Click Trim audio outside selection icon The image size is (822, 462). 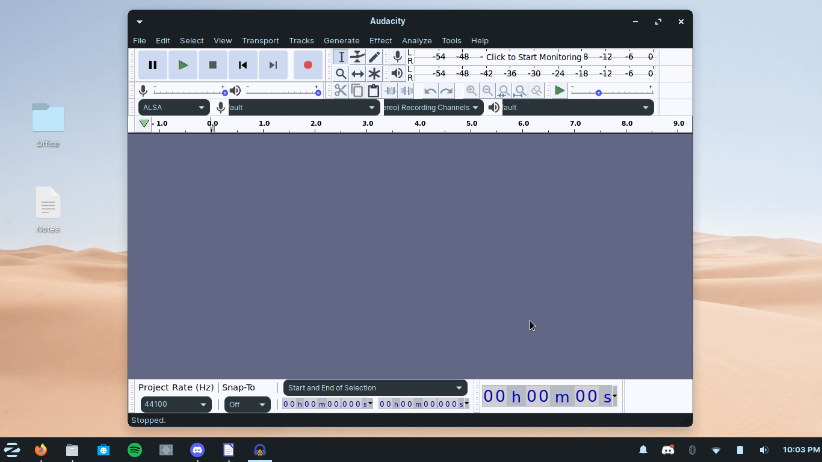pos(390,91)
